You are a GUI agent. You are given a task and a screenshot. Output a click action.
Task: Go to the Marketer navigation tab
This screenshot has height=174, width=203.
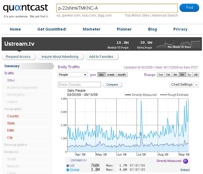coord(92,29)
